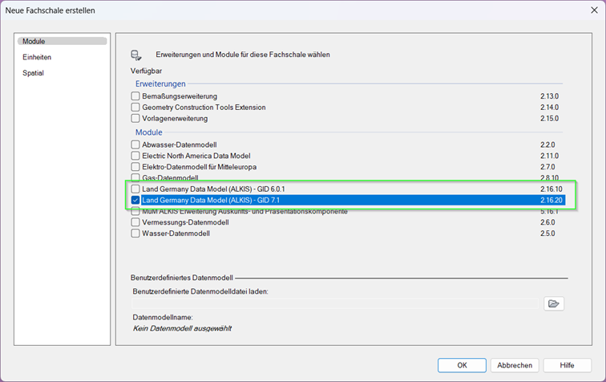Enable the Wasser-Datenmodell checkbox

coord(135,234)
